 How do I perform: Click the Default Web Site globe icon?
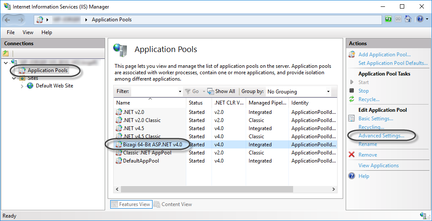click(30, 86)
